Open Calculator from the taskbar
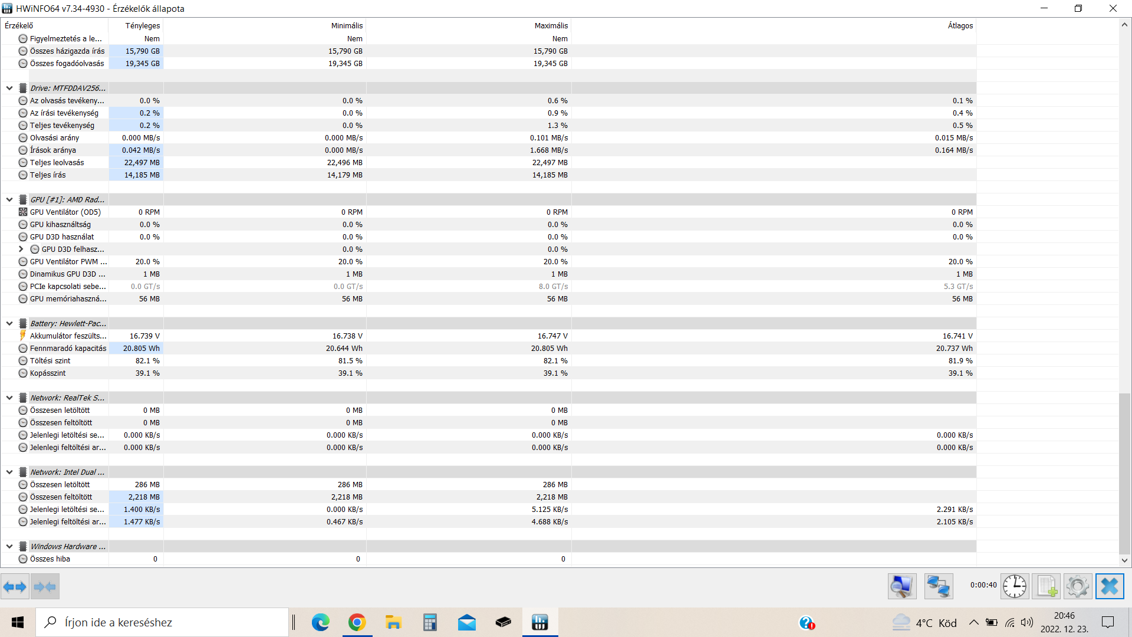1132x637 pixels. pyautogui.click(x=430, y=622)
